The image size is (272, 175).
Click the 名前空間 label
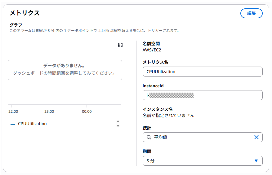[x=151, y=44]
